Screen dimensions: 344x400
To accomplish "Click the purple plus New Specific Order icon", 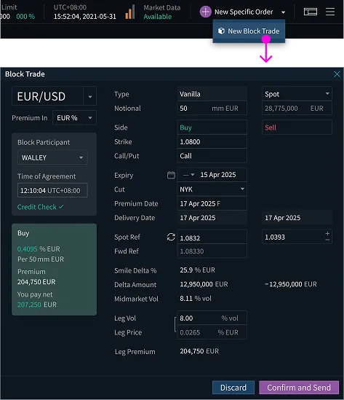I will (x=206, y=12).
